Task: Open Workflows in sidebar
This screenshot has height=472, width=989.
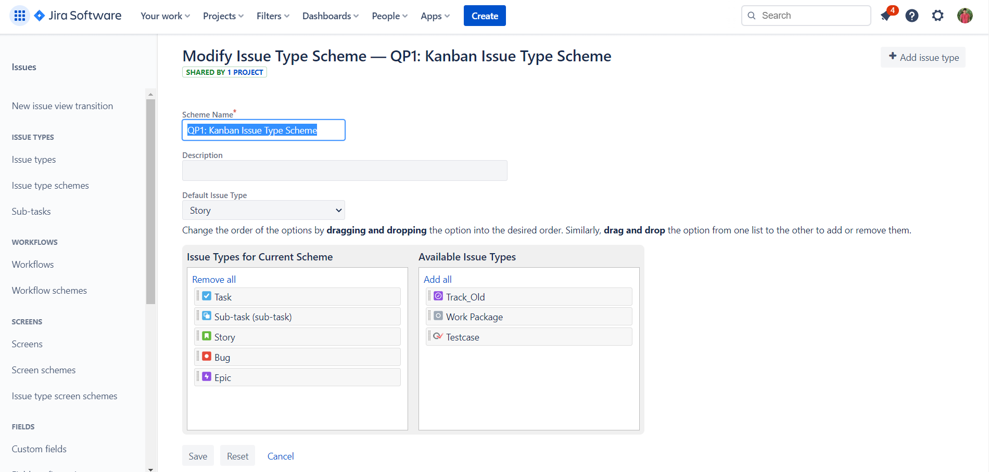Action: tap(33, 265)
